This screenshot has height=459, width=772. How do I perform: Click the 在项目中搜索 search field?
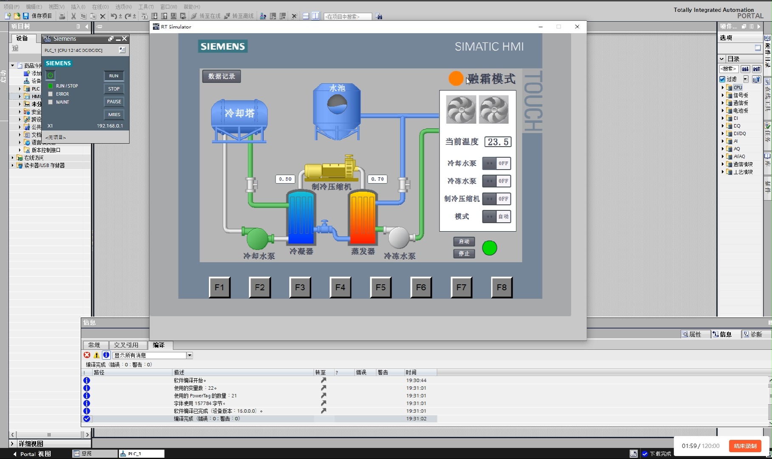347,17
